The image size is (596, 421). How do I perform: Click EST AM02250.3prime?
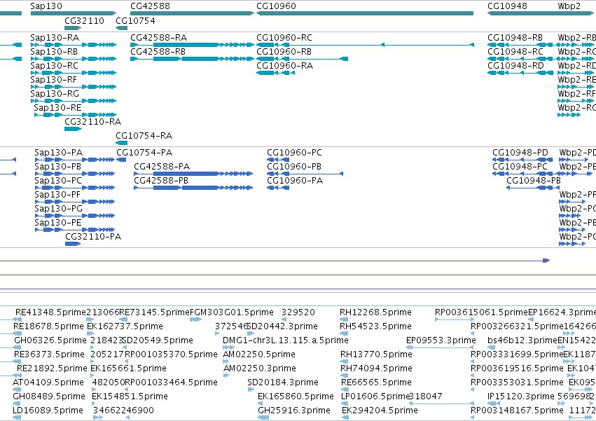coord(260,369)
